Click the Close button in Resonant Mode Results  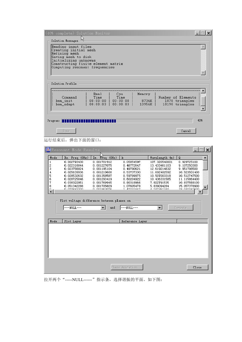197,267
